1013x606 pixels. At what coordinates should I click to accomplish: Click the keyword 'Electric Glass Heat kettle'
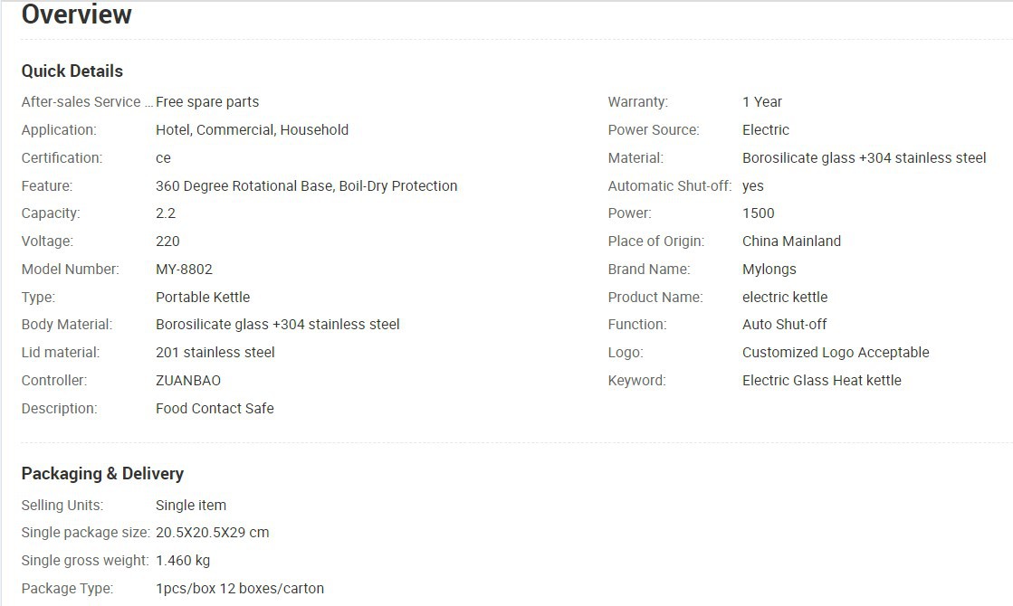(821, 380)
